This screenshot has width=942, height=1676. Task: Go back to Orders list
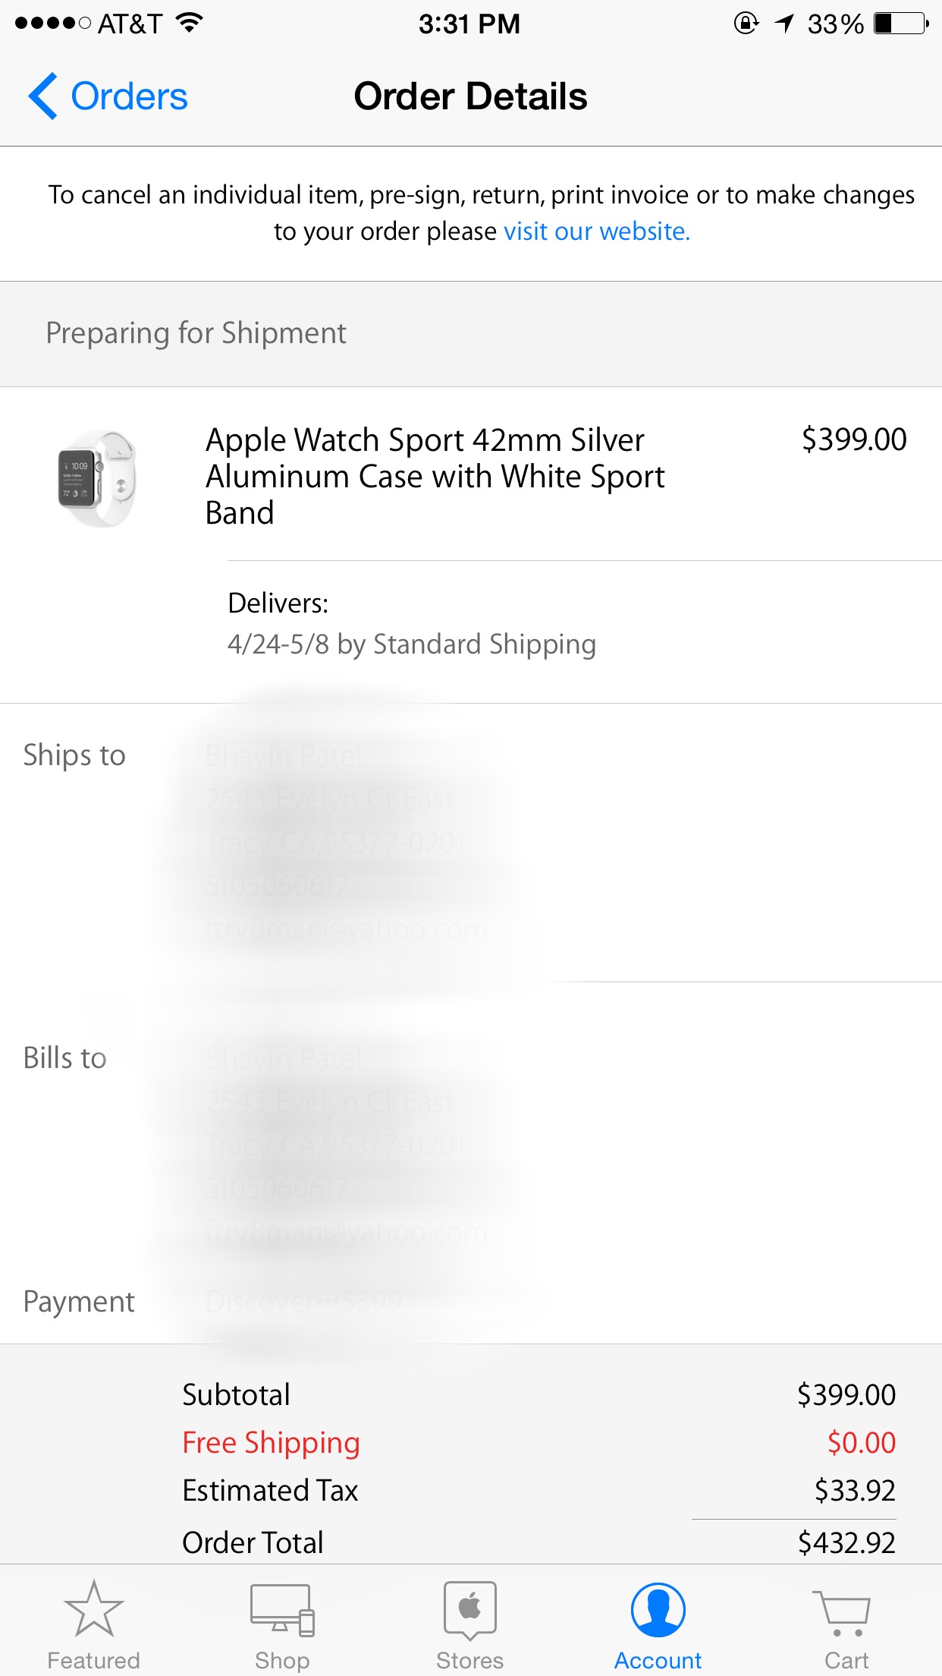coord(108,96)
